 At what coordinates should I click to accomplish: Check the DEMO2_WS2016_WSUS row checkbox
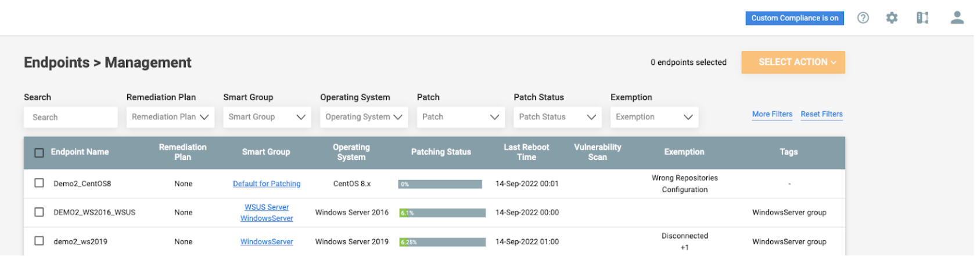(39, 212)
